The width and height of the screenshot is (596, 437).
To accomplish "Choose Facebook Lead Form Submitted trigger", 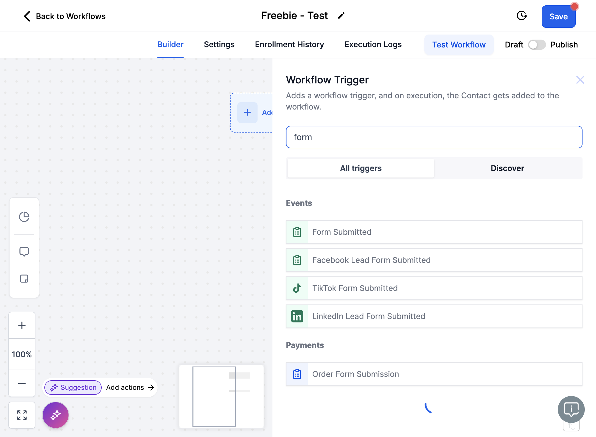I will coord(434,260).
